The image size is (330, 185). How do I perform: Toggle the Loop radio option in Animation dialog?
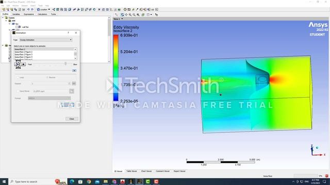click(x=18, y=78)
